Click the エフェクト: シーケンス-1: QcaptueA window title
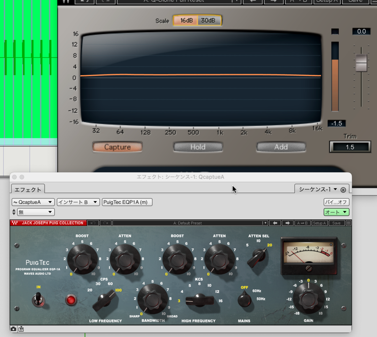The height and width of the screenshot is (337, 377). coord(180,177)
